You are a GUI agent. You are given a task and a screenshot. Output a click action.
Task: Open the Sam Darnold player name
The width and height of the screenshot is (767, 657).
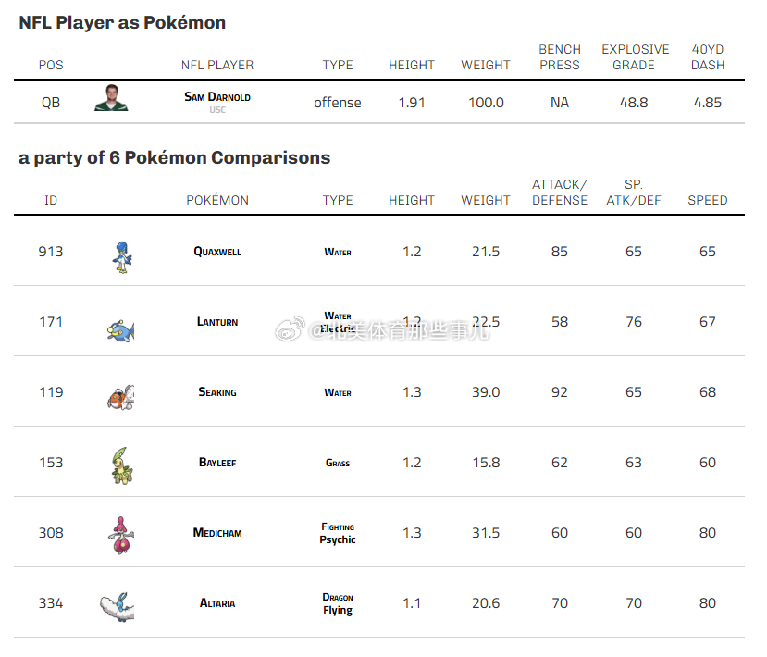(217, 97)
